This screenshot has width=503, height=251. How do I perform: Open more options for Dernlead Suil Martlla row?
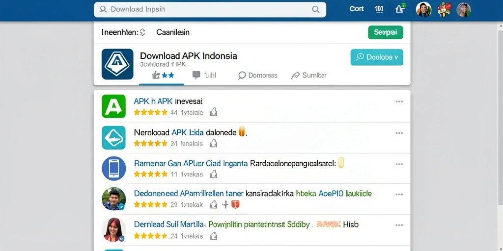click(x=399, y=225)
